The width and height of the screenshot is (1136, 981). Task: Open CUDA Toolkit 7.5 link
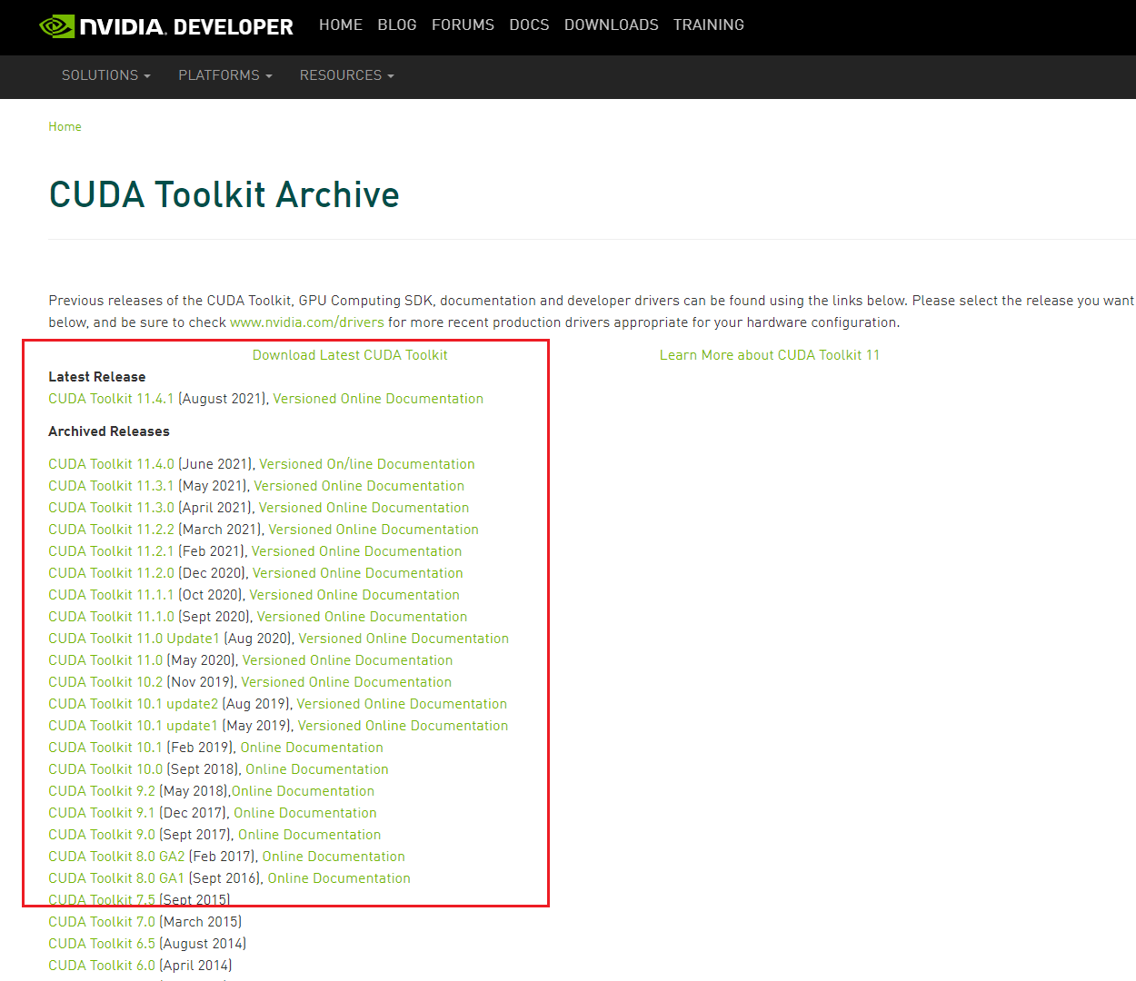point(102,900)
